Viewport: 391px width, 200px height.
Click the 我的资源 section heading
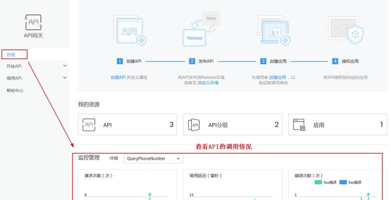click(89, 104)
